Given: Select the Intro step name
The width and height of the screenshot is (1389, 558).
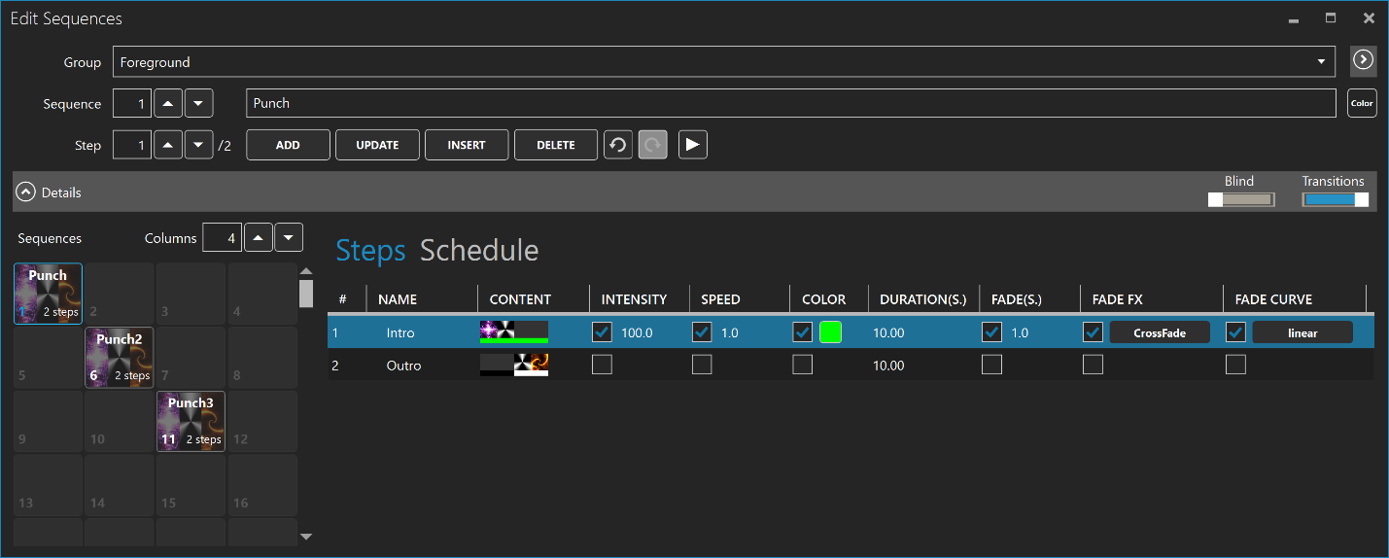Looking at the screenshot, I should click(400, 332).
